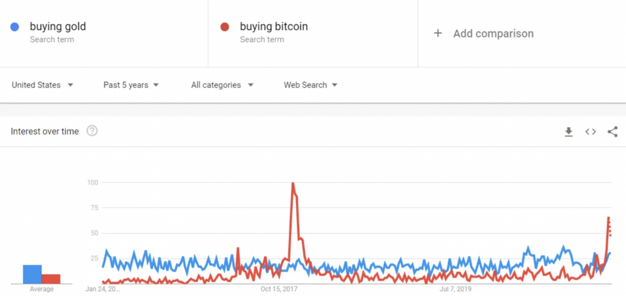Click the plus icon to add comparison
626x296 pixels.
[x=438, y=34]
